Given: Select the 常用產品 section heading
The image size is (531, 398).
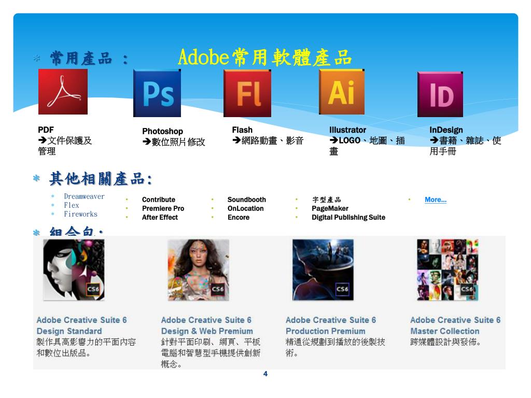Looking at the screenshot, I should 89,58.
